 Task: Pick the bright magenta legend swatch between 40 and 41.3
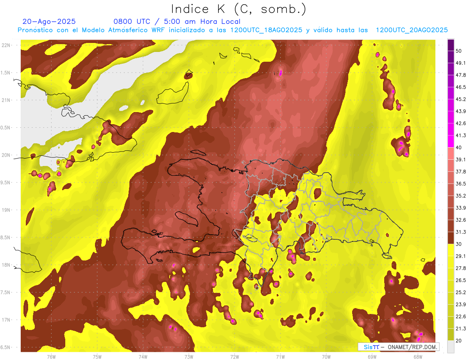coord(451,141)
